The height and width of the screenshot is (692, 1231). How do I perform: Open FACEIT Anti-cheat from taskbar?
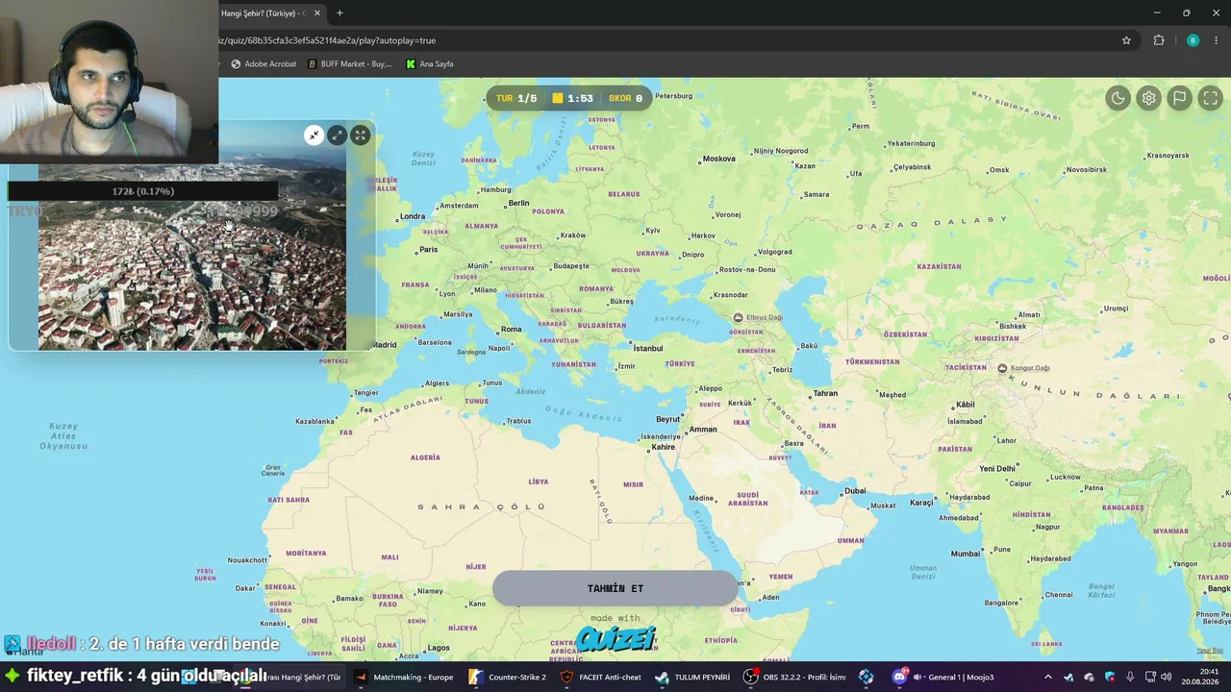click(601, 677)
